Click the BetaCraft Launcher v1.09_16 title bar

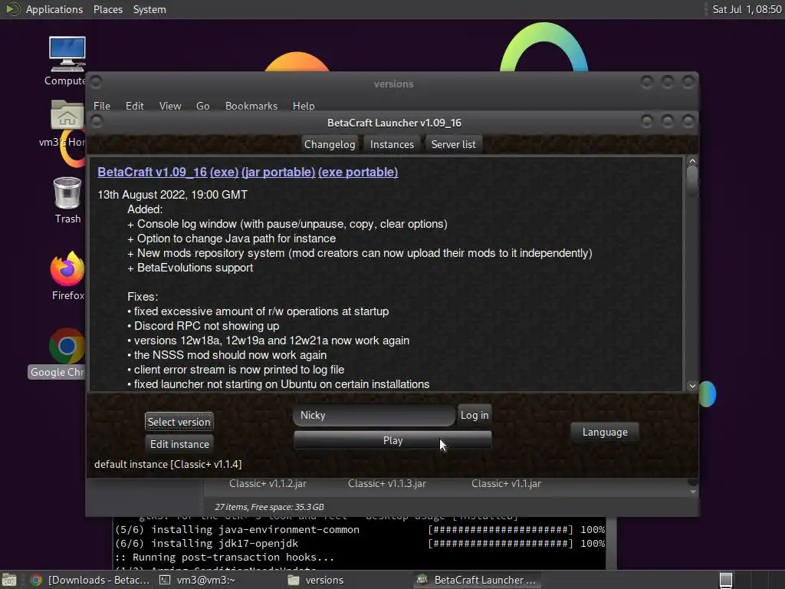pos(394,123)
